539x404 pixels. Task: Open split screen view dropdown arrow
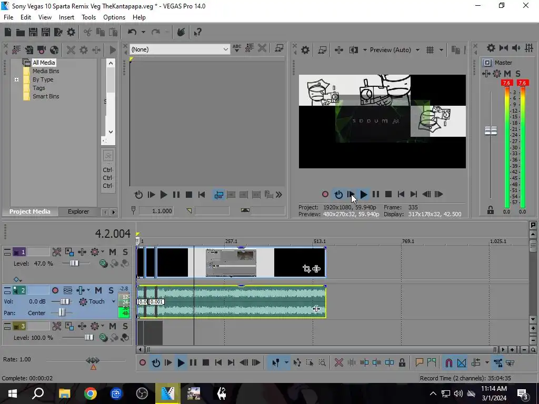click(364, 50)
